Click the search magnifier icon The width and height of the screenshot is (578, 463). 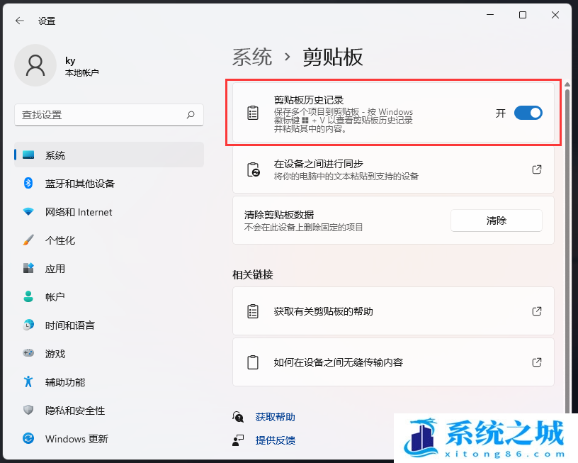191,114
